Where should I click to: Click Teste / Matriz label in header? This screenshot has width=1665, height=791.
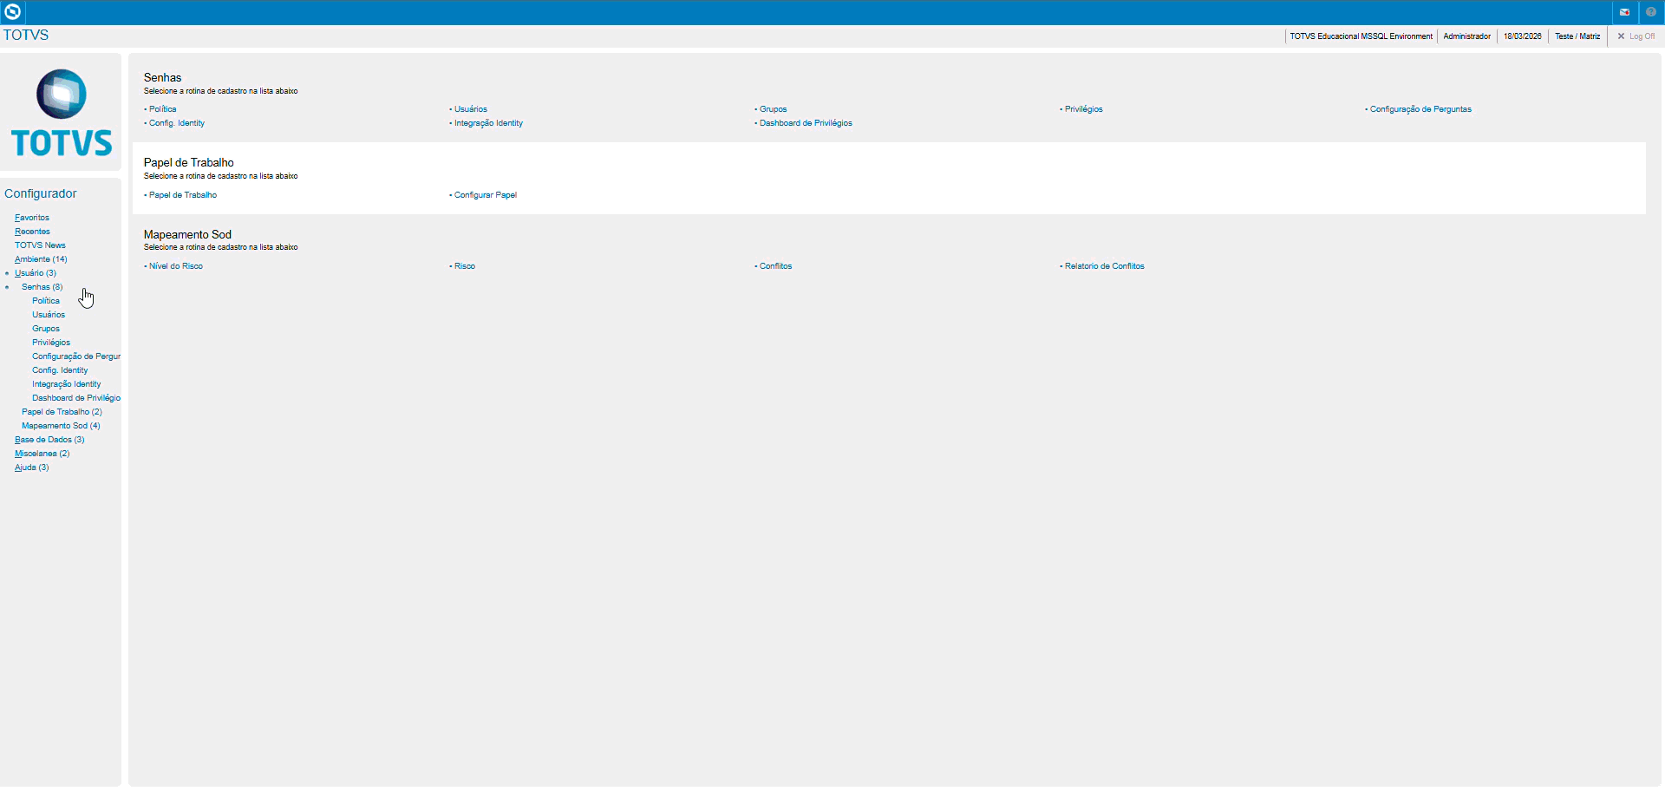coord(1577,36)
